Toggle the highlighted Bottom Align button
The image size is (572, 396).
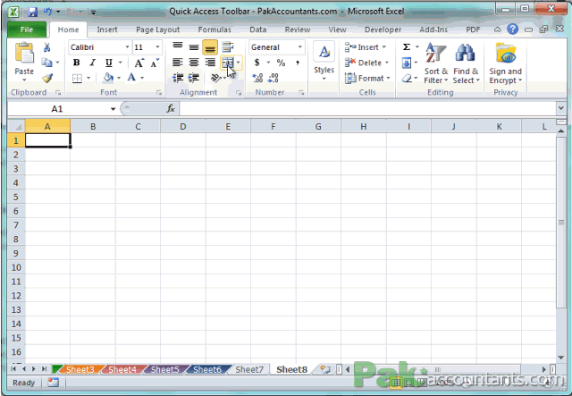click(x=210, y=47)
